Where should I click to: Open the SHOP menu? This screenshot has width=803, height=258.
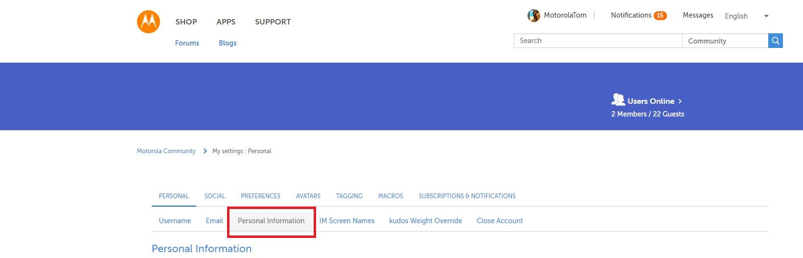186,22
